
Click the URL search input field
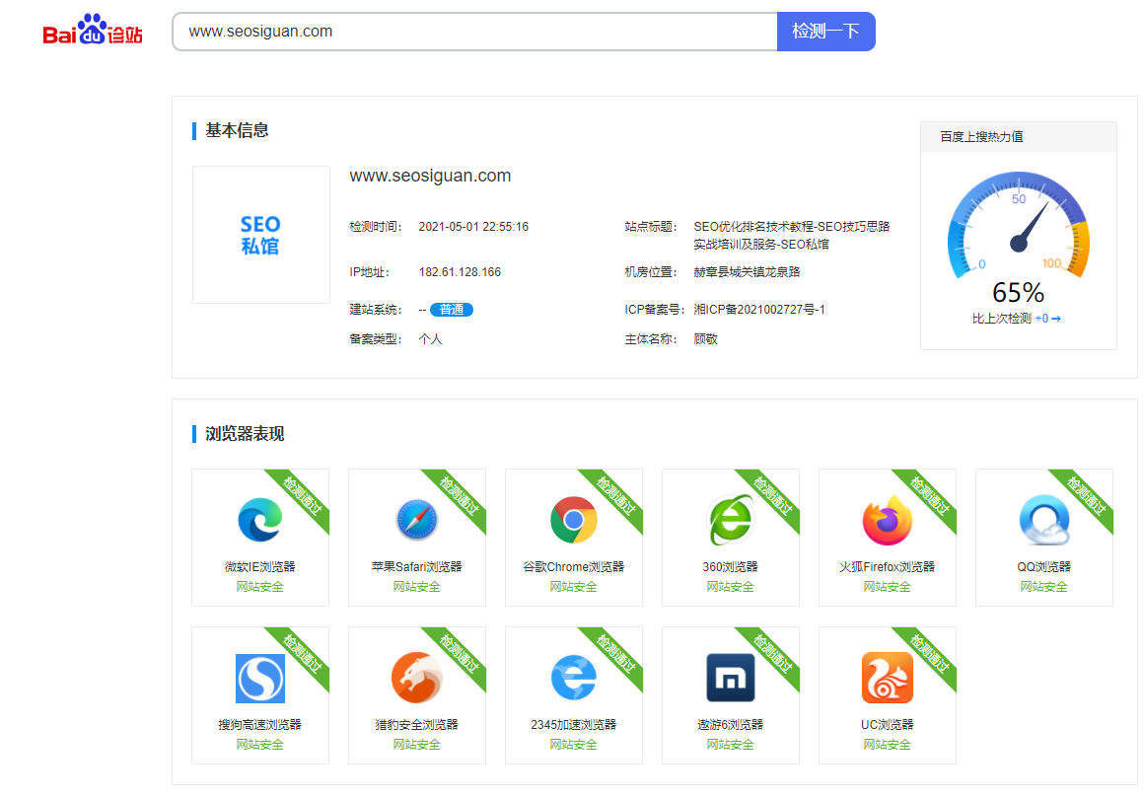[475, 32]
